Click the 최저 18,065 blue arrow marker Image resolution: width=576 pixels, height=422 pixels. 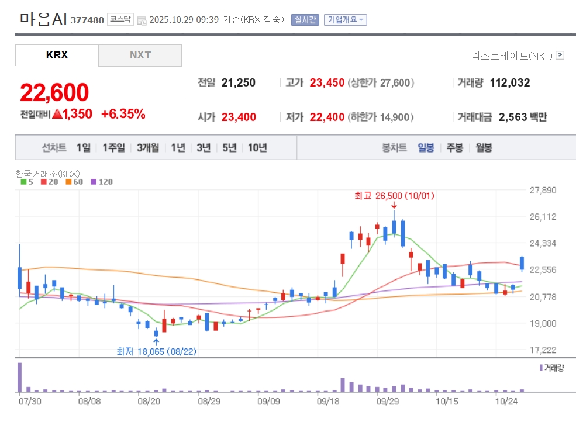(x=156, y=341)
